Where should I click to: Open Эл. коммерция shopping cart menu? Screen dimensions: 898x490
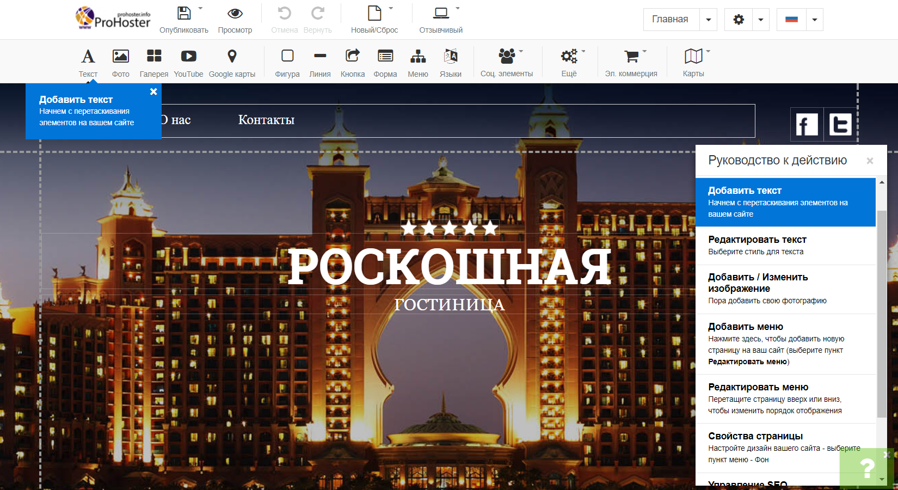631,57
